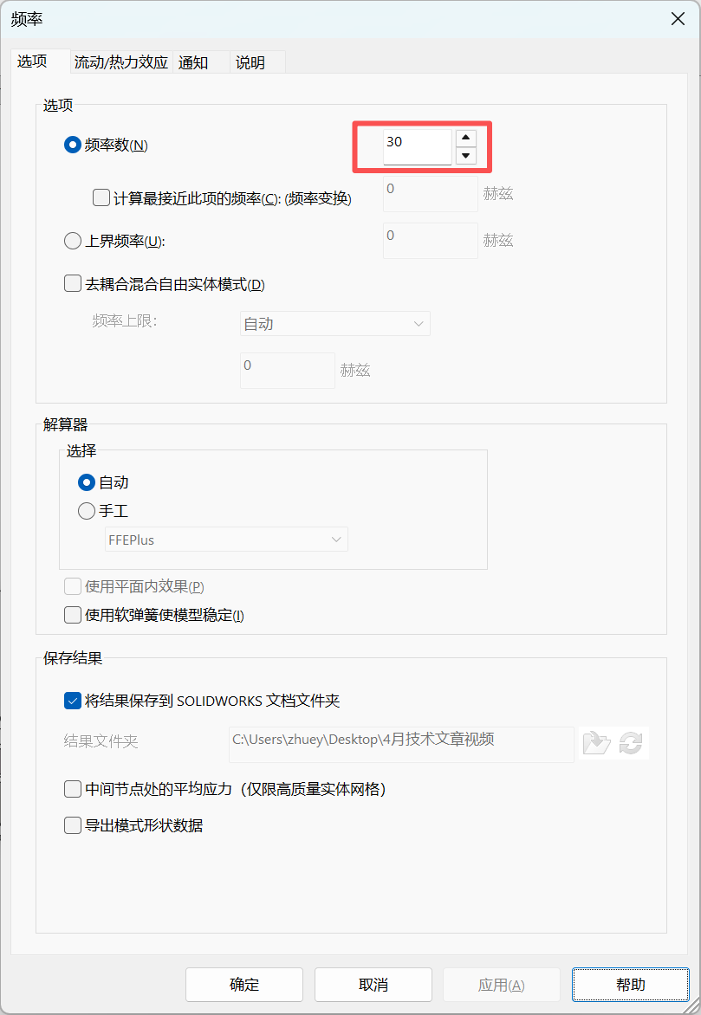Select the 频率数 radio button
Image resolution: width=701 pixels, height=1015 pixels.
(73, 145)
